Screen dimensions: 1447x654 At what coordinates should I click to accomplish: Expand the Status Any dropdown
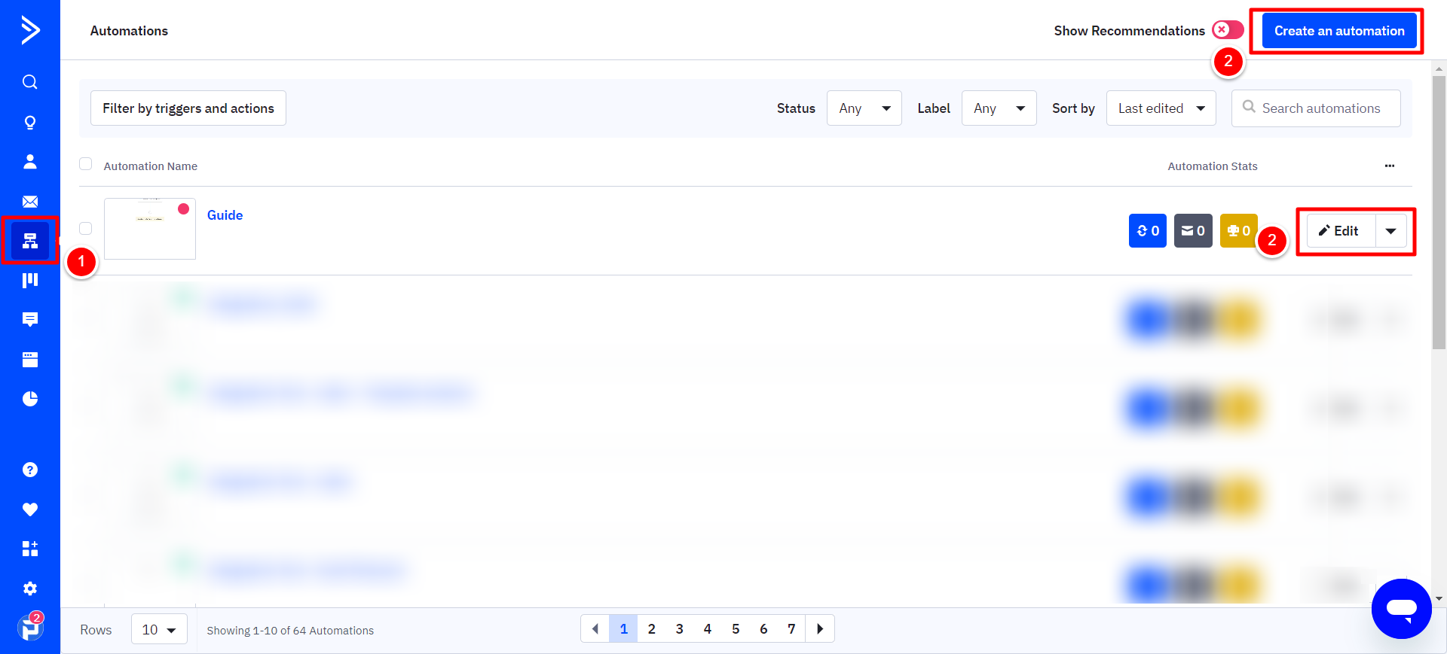(x=864, y=108)
